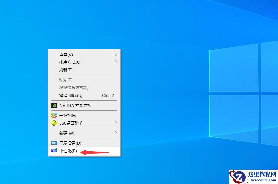
Task: Open NVIDIA 控制面板 from context menu
Action: point(84,105)
